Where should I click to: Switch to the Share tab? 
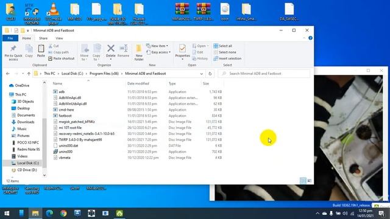[x=43, y=38]
